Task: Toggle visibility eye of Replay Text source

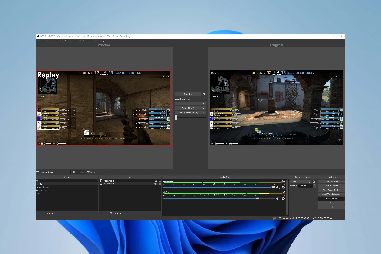Action: click(x=156, y=181)
